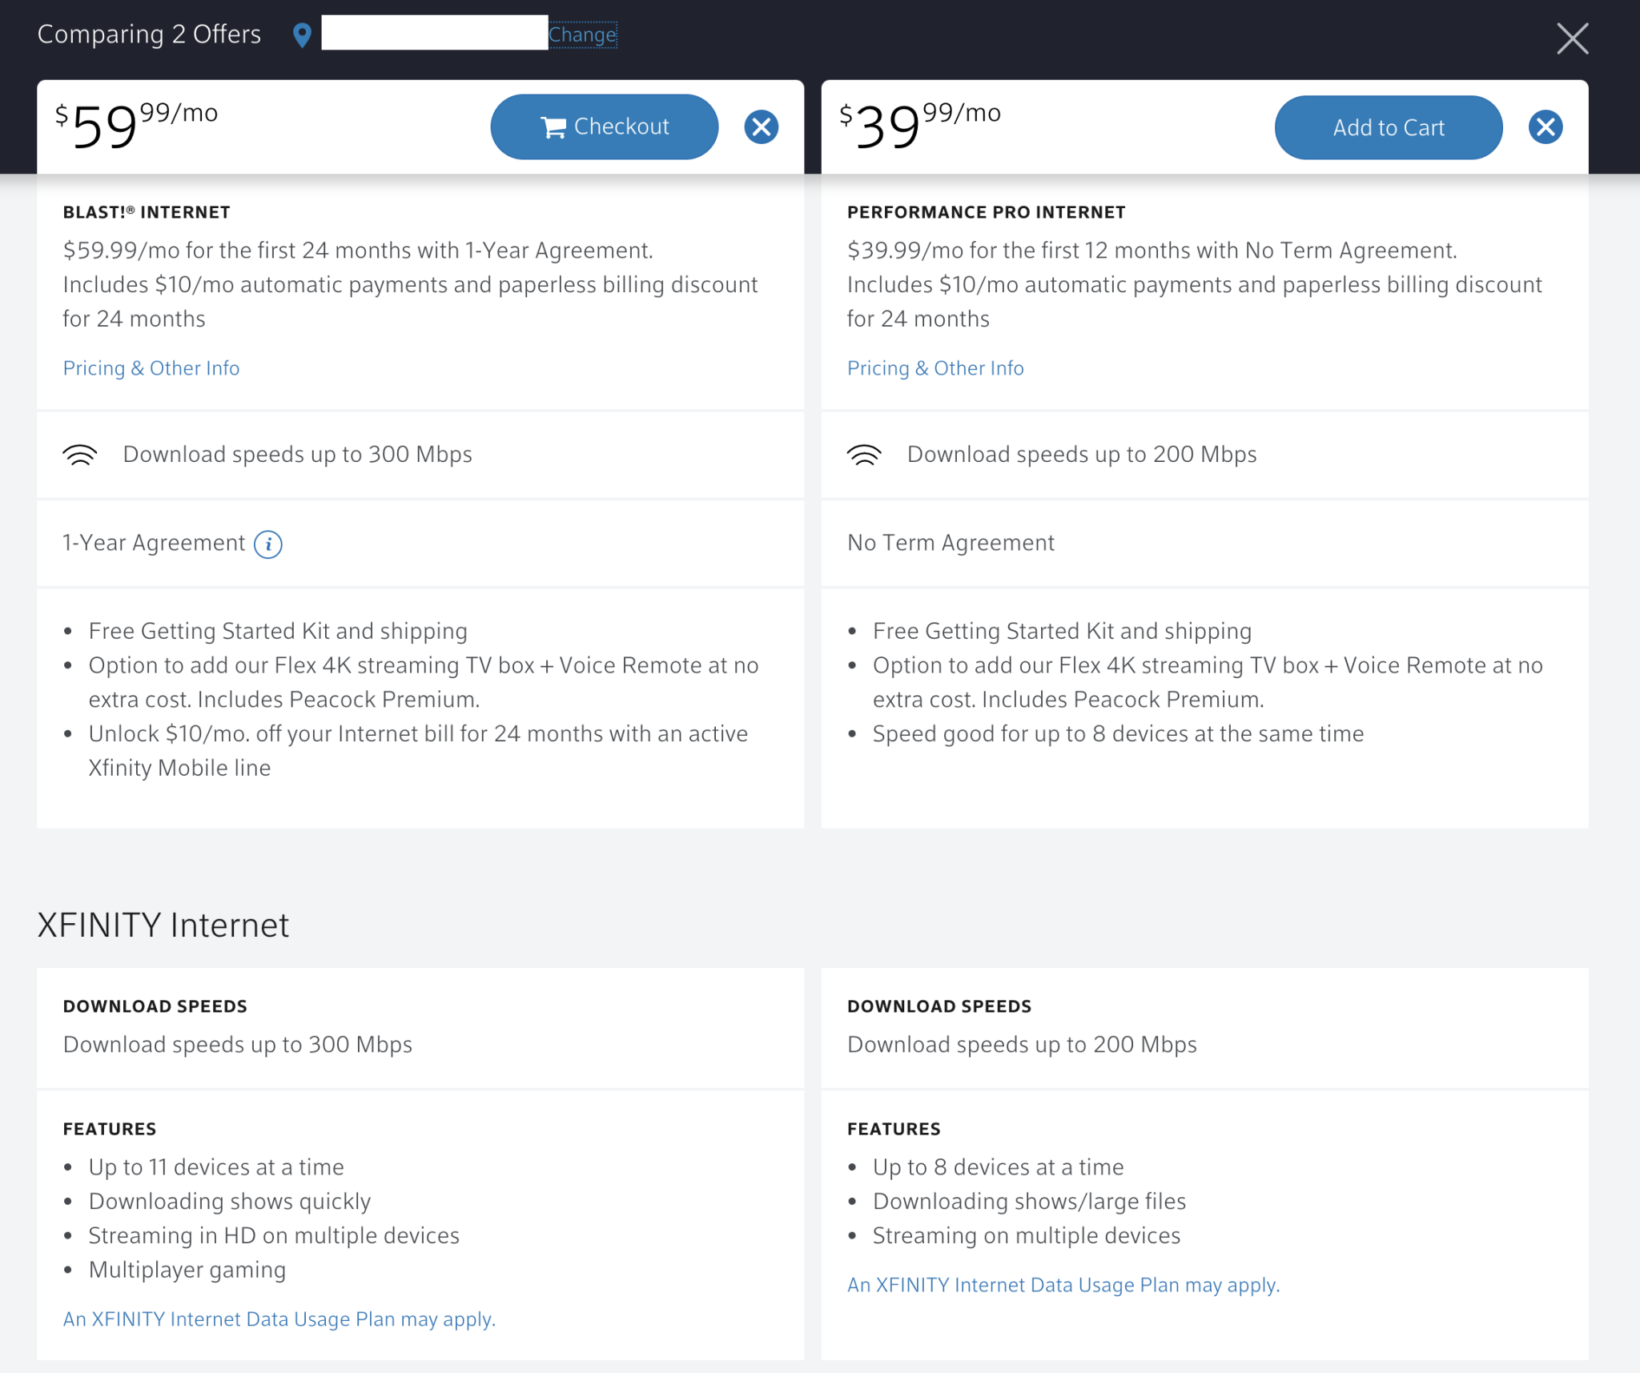The width and height of the screenshot is (1640, 1373).
Task: Remove the Performance Pro offer via its X icon
Action: pyautogui.click(x=1546, y=126)
